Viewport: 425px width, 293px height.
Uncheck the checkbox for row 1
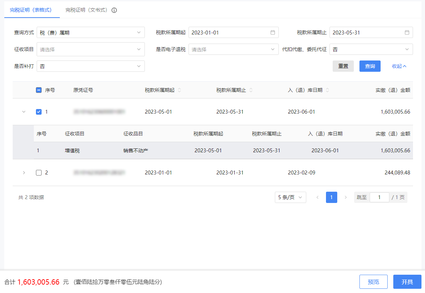tap(39, 112)
